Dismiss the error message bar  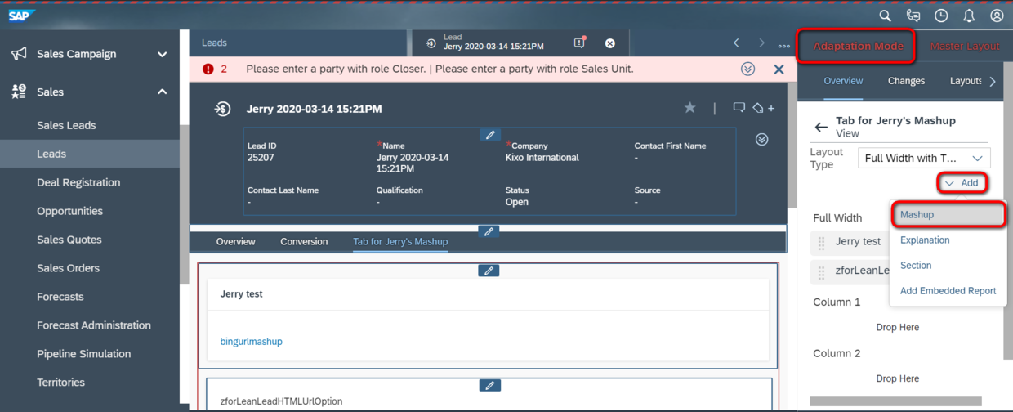coord(779,69)
